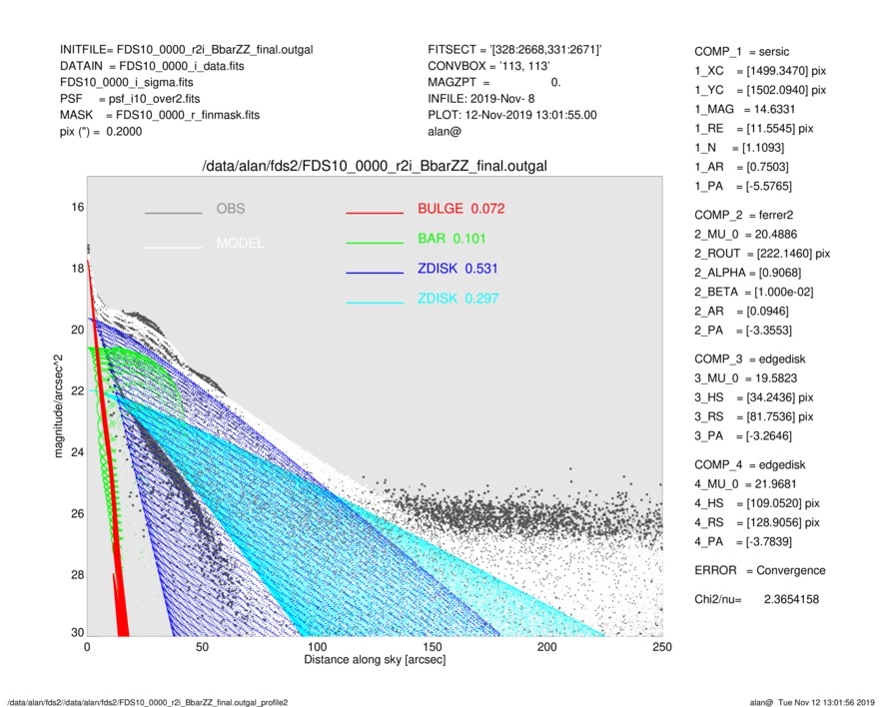The width and height of the screenshot is (884, 707).
Task: Select the 3_RS = [81.7536] pix line
Action: click(x=754, y=416)
